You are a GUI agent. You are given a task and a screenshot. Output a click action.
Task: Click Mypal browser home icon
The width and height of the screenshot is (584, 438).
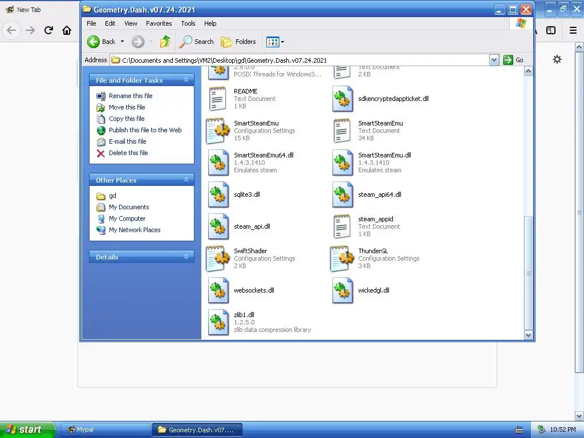(x=67, y=30)
